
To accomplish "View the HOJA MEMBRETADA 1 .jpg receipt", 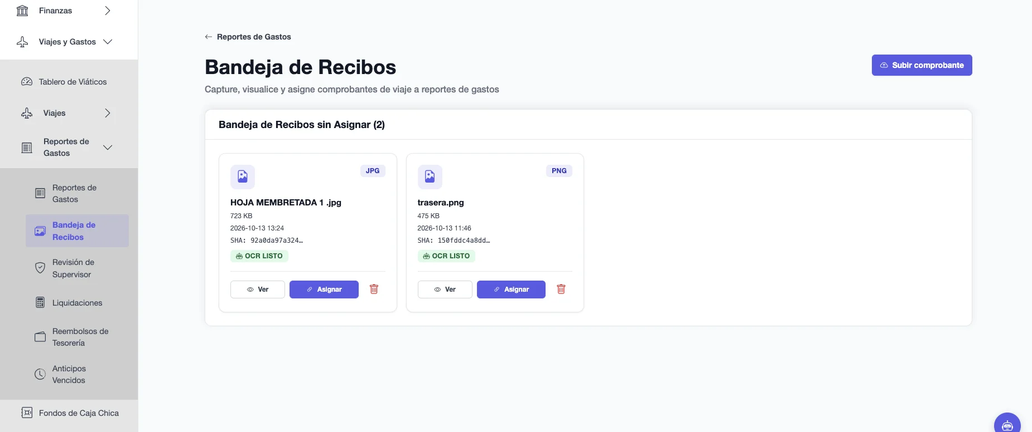I will coord(258,289).
